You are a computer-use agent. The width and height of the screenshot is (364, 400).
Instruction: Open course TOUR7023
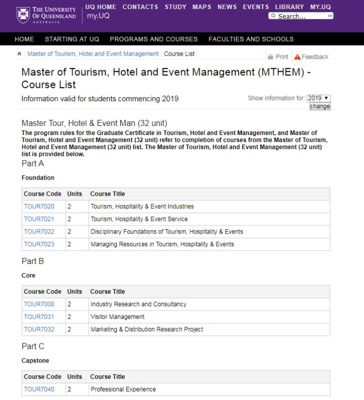[x=39, y=244]
